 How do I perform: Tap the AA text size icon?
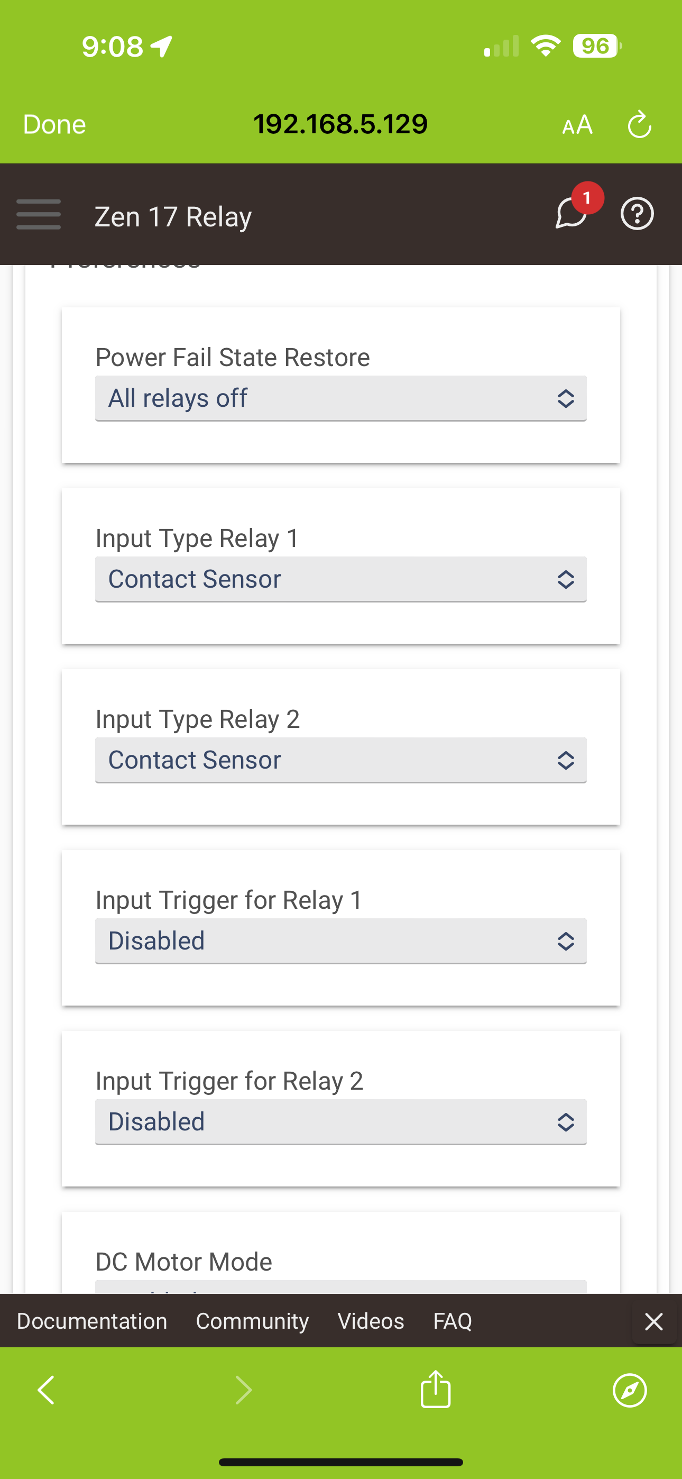(x=577, y=125)
